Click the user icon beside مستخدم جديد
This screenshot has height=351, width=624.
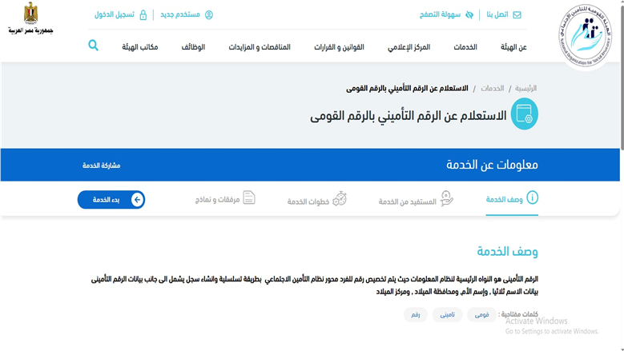coord(209,14)
